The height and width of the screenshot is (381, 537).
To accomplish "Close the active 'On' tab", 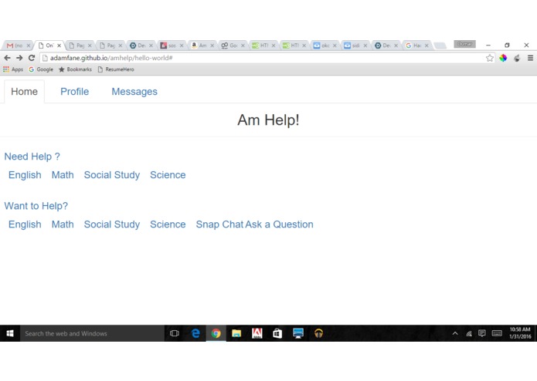I will pos(59,46).
